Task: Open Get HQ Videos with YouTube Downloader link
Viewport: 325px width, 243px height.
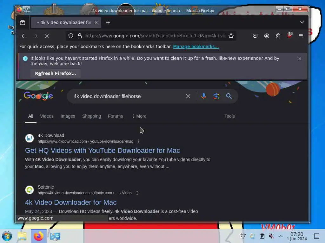Action: [103, 150]
